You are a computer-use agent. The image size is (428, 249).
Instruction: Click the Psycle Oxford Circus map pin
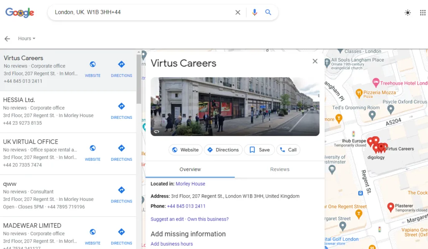pyautogui.click(x=391, y=109)
